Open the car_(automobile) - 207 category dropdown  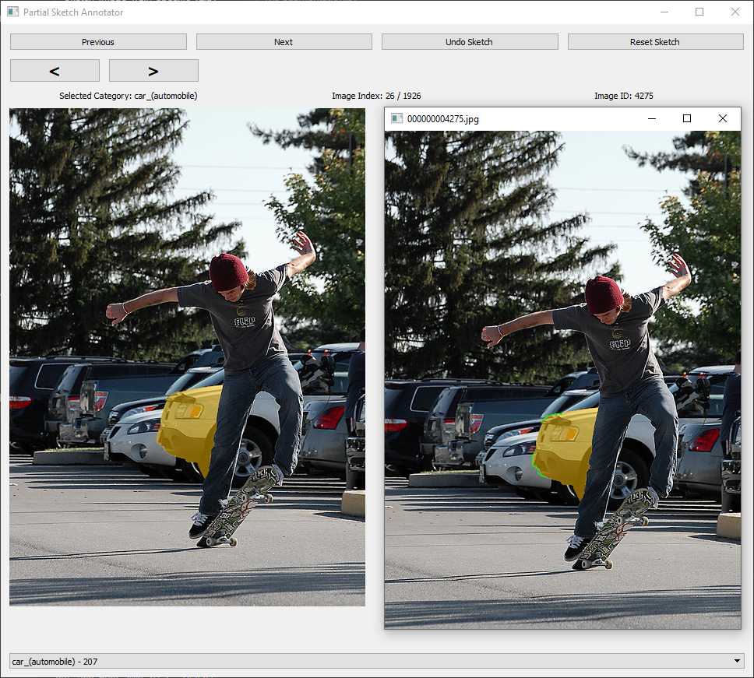click(x=376, y=661)
